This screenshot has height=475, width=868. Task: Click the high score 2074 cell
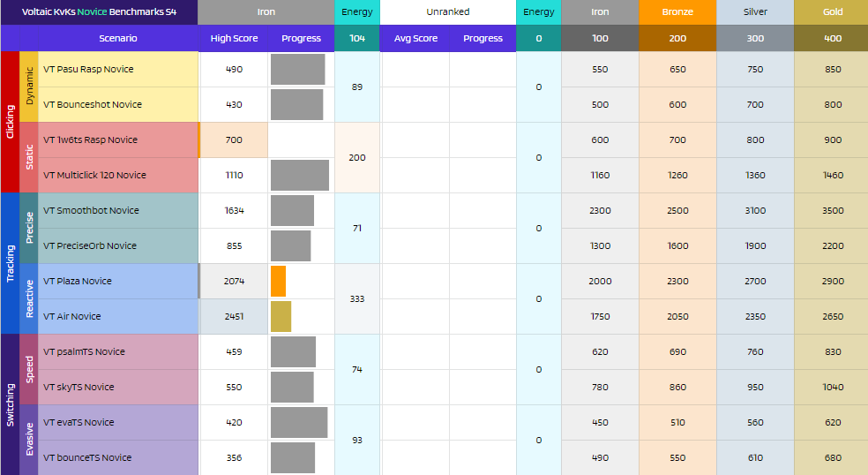[x=234, y=281]
